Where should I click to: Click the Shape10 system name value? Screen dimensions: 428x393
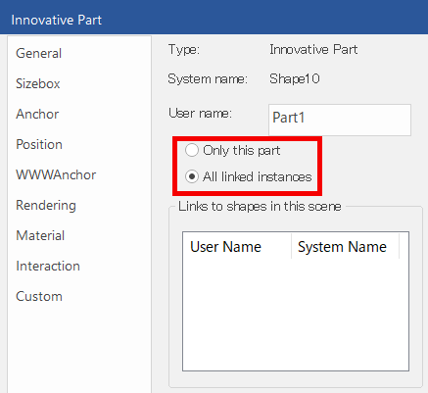tap(295, 78)
